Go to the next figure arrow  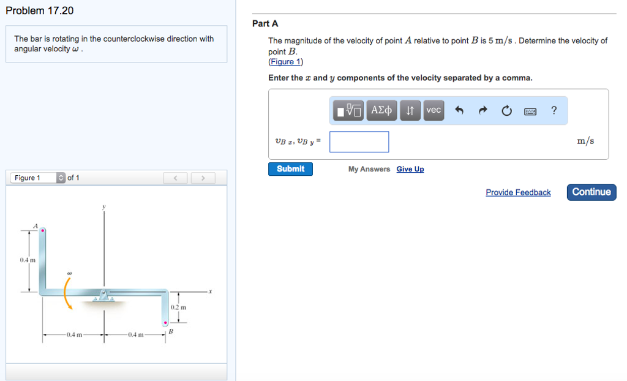[203, 178]
